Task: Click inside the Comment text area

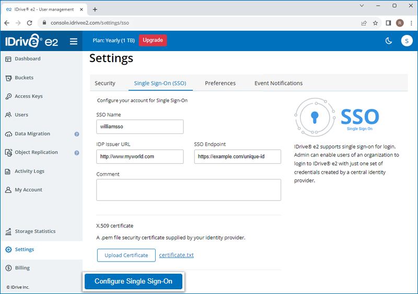Action: coord(188,190)
